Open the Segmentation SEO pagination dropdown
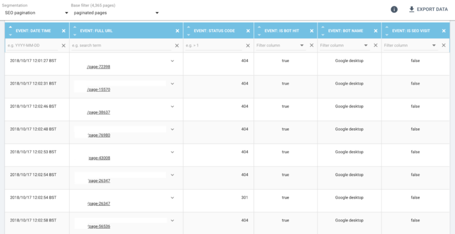This screenshot has height=234, width=455. (x=36, y=13)
